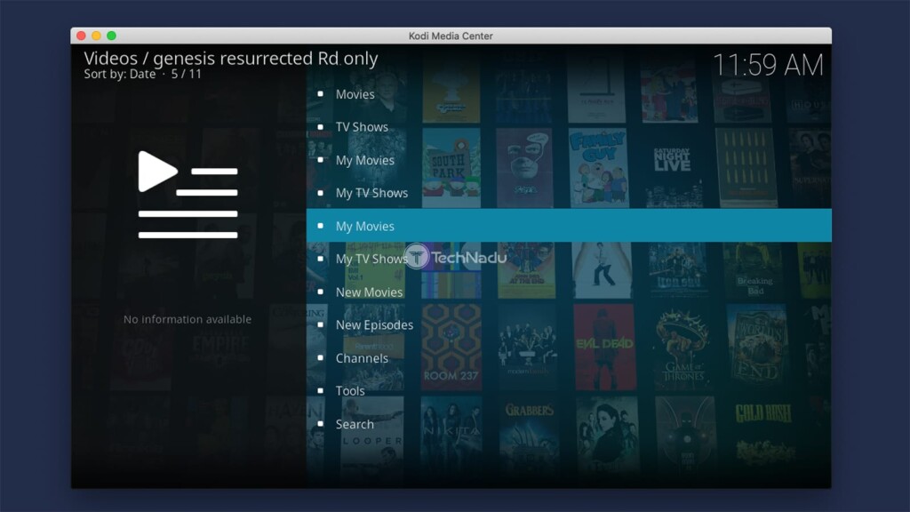910x512 pixels.
Task: Click the Game of Thrones poster
Action: point(683,347)
